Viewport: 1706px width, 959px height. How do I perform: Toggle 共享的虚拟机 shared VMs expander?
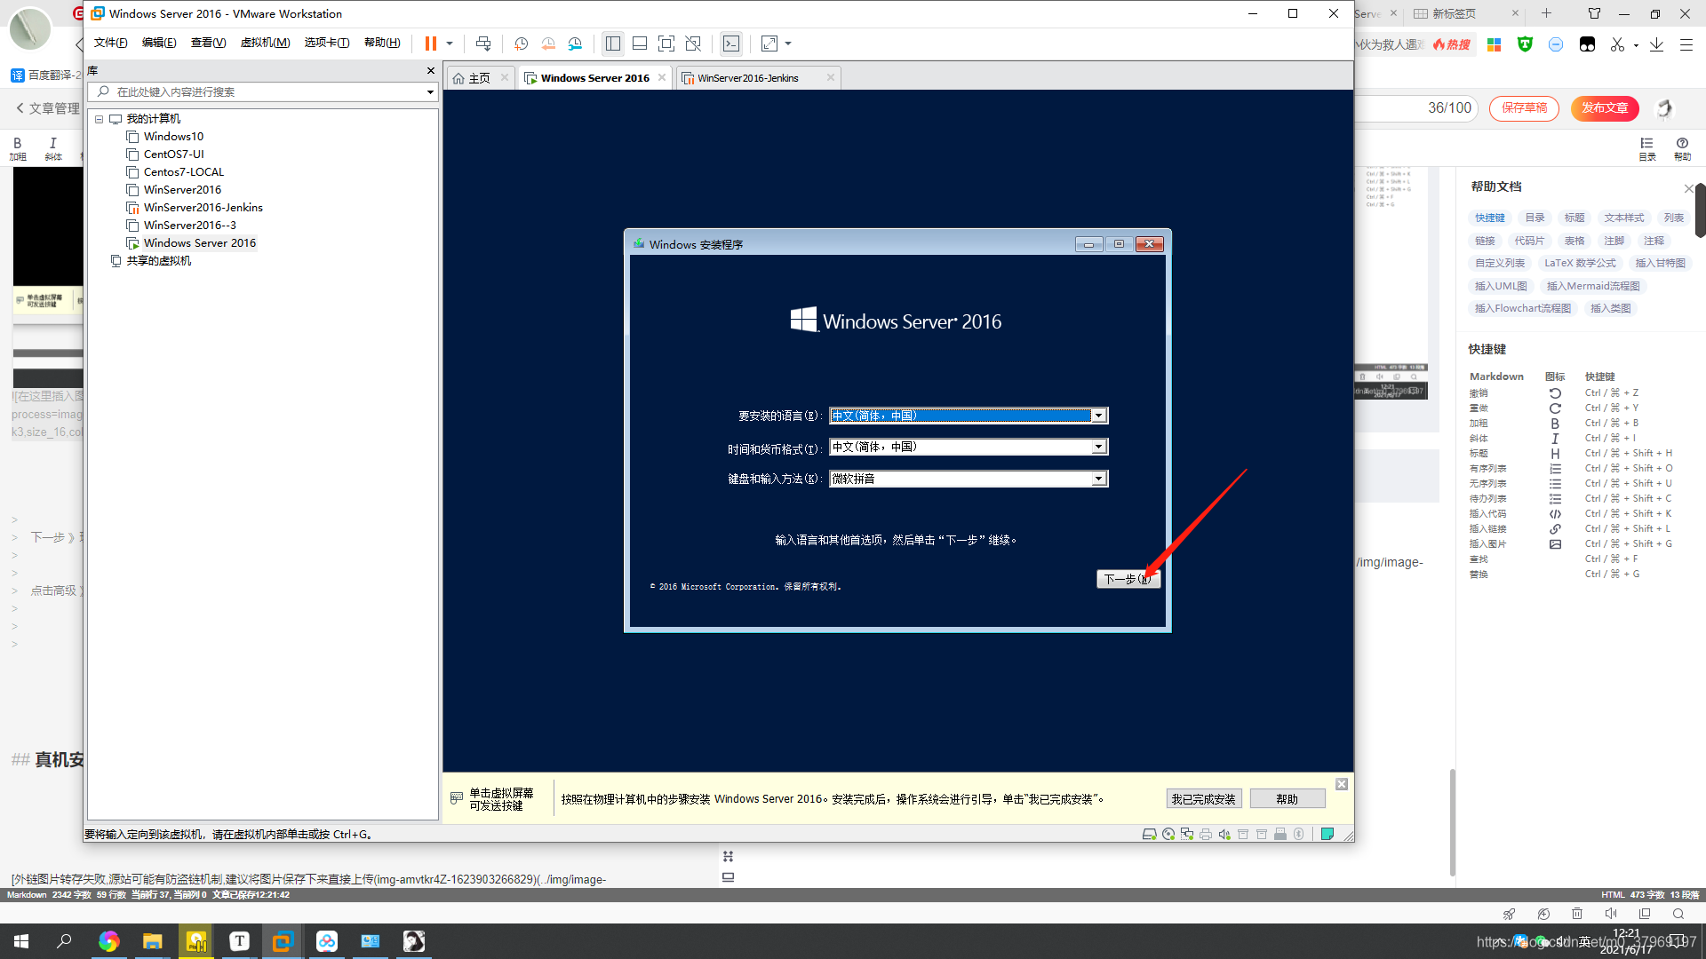(99, 260)
